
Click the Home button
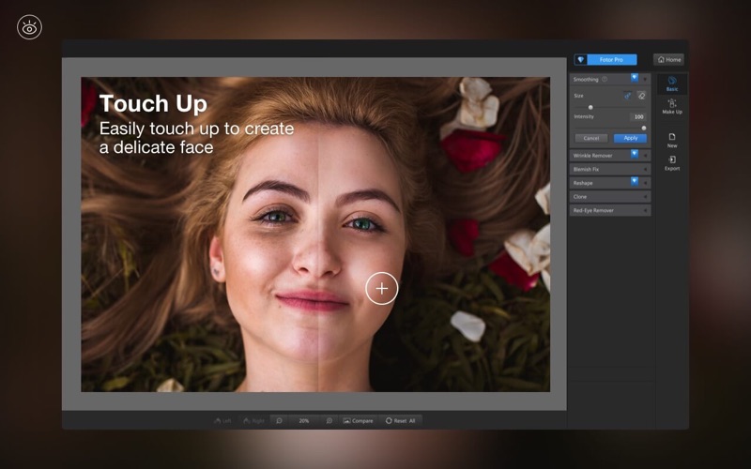[x=668, y=59]
